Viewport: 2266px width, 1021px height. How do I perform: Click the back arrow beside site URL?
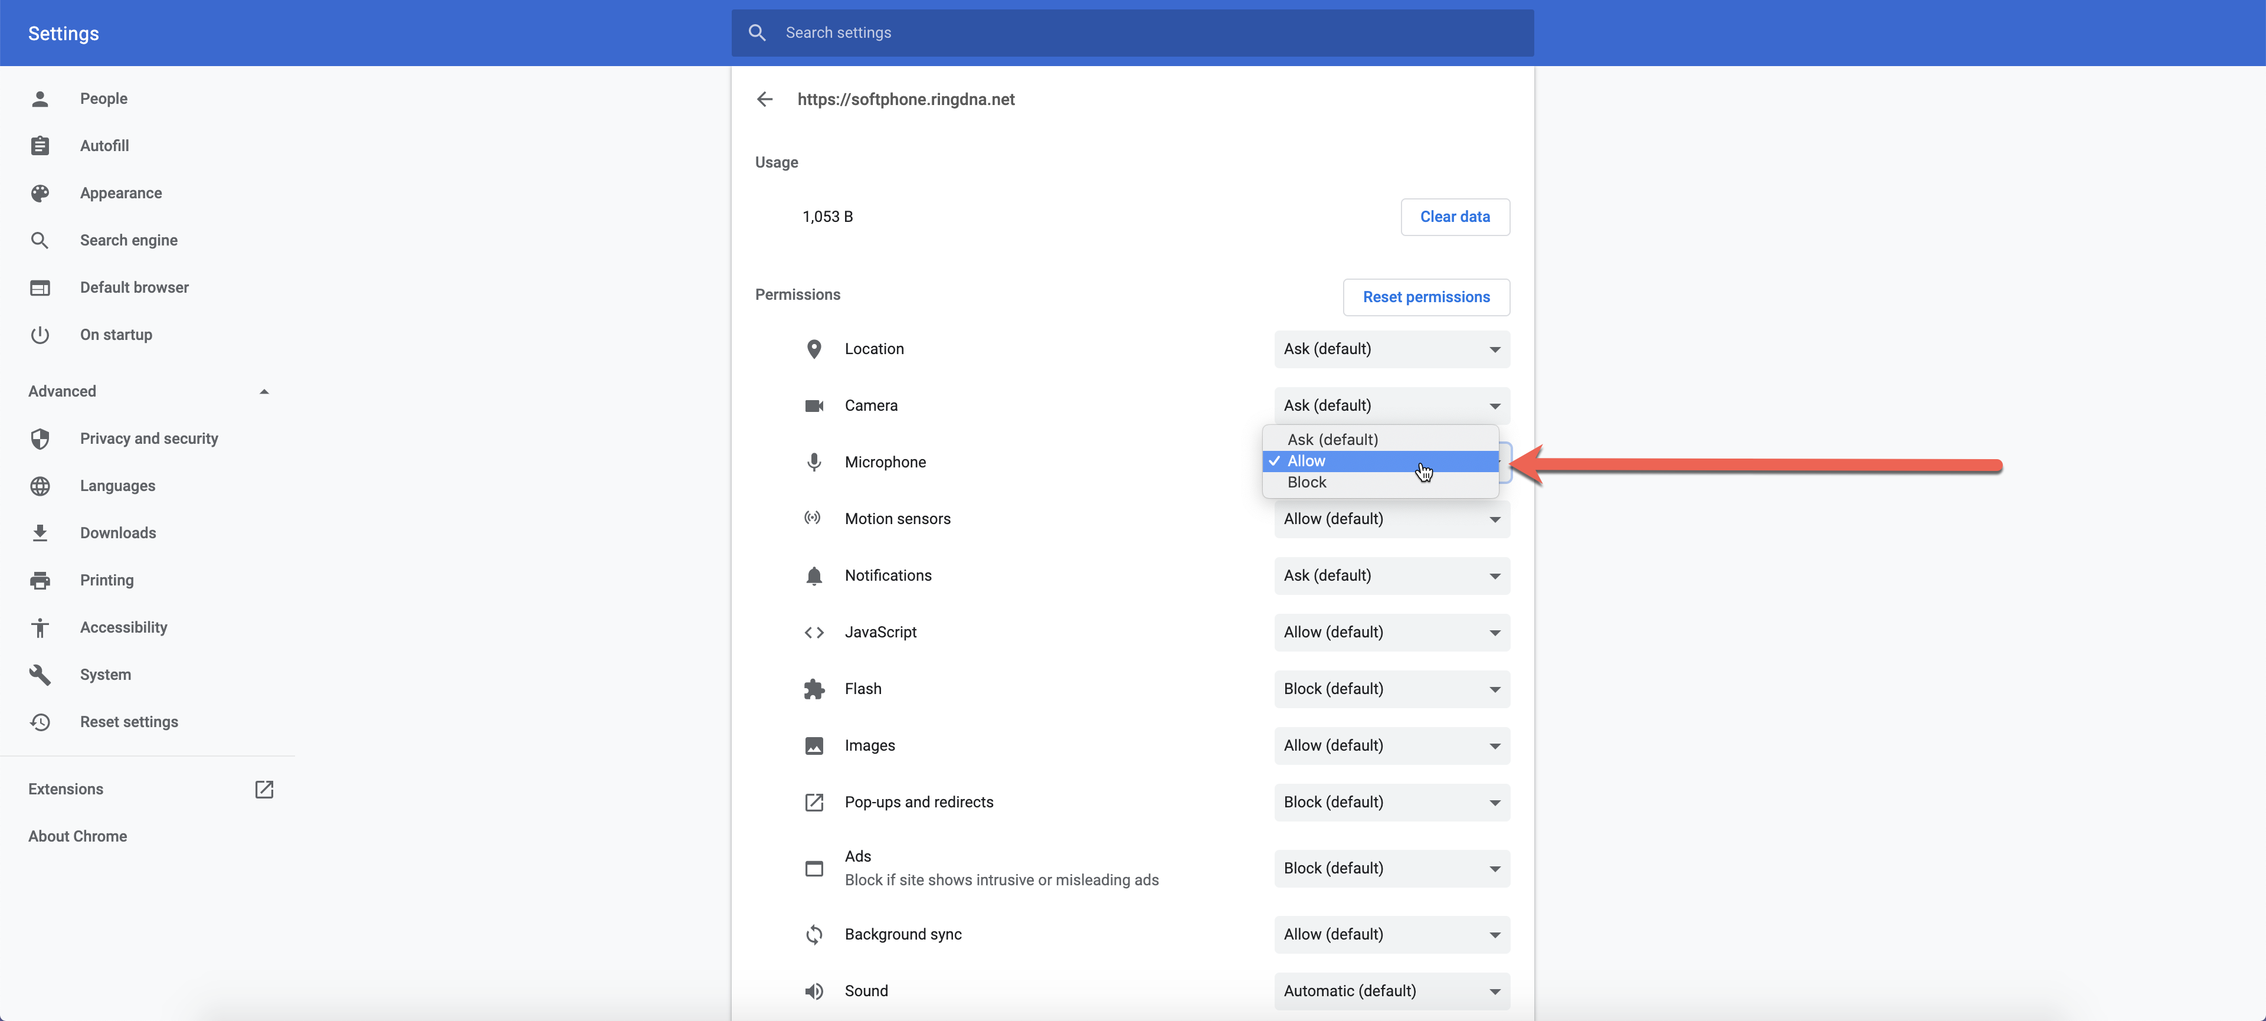[x=764, y=99]
